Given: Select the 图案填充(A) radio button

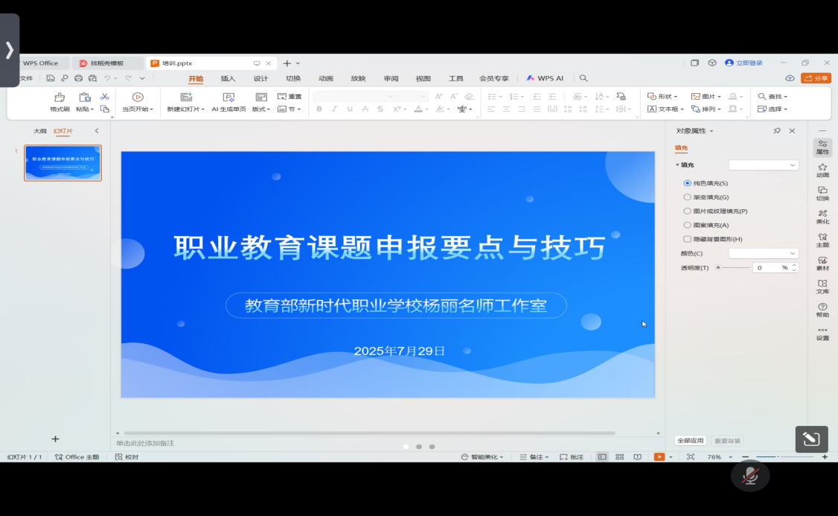Looking at the screenshot, I should 688,225.
